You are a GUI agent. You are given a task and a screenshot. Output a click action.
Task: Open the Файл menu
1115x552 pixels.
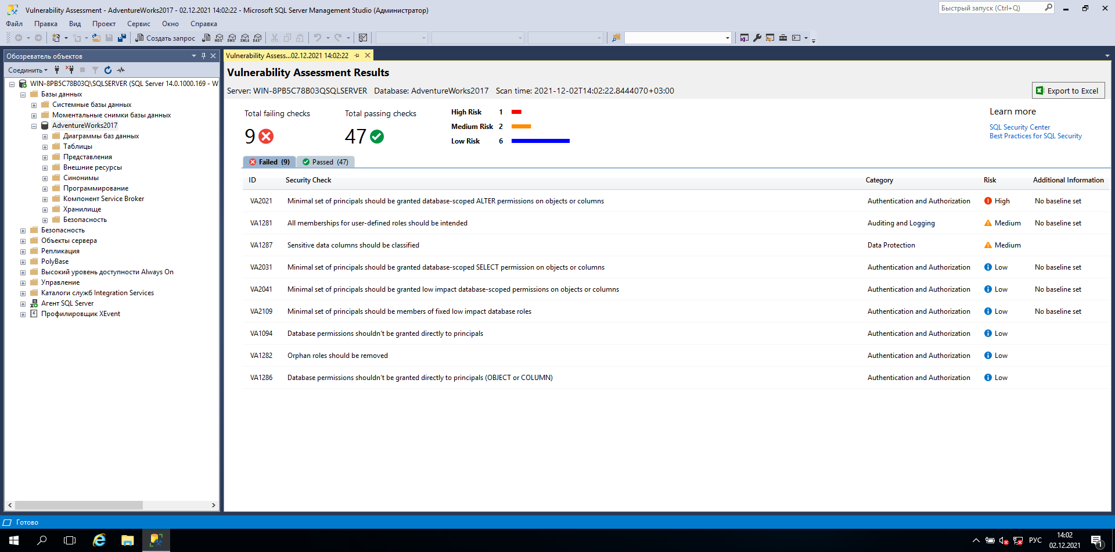point(15,24)
